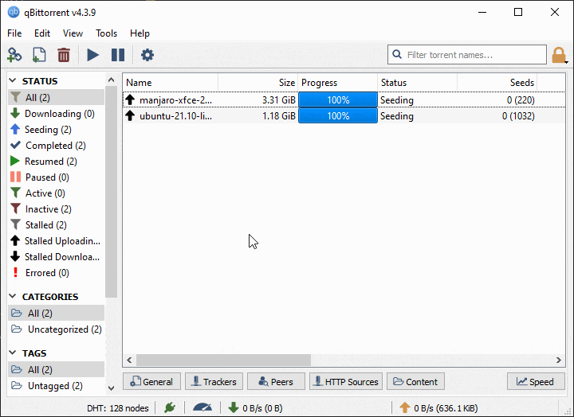
Task: Click the torrent list scroll left arrow
Action: click(x=129, y=360)
